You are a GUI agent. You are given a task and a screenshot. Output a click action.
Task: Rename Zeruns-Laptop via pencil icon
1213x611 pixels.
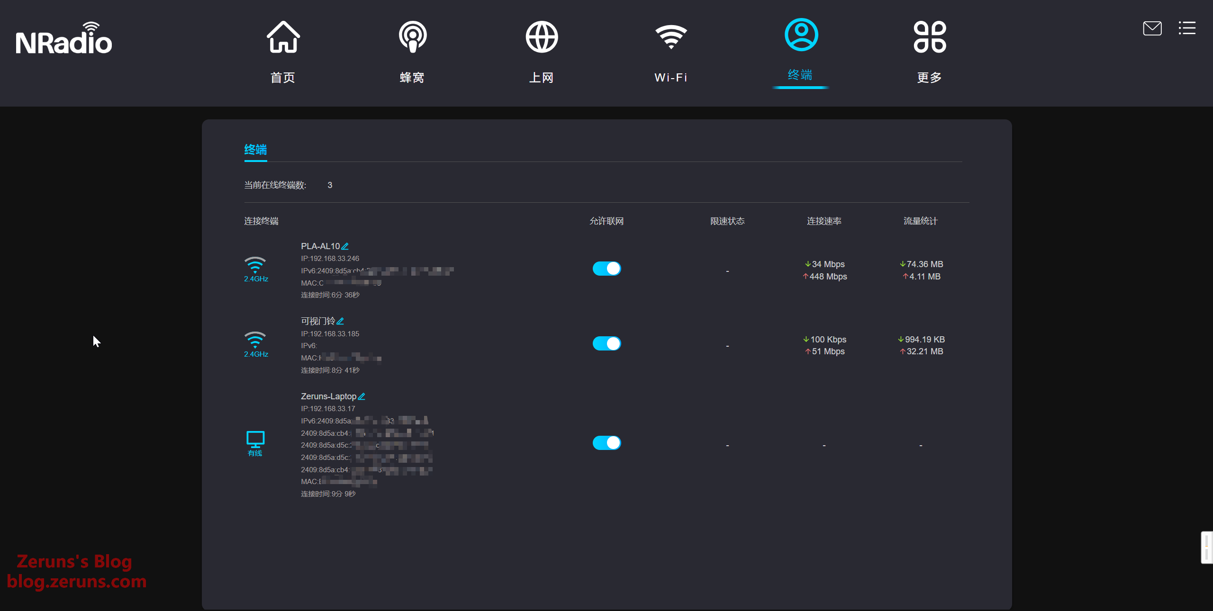pyautogui.click(x=362, y=396)
